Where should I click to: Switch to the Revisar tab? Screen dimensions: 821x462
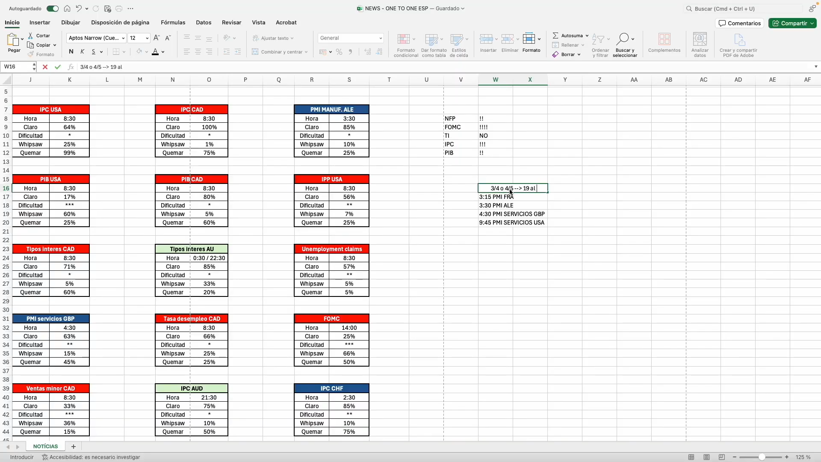click(x=231, y=23)
